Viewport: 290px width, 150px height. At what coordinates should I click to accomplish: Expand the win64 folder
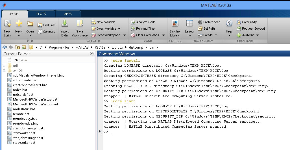point(4,70)
